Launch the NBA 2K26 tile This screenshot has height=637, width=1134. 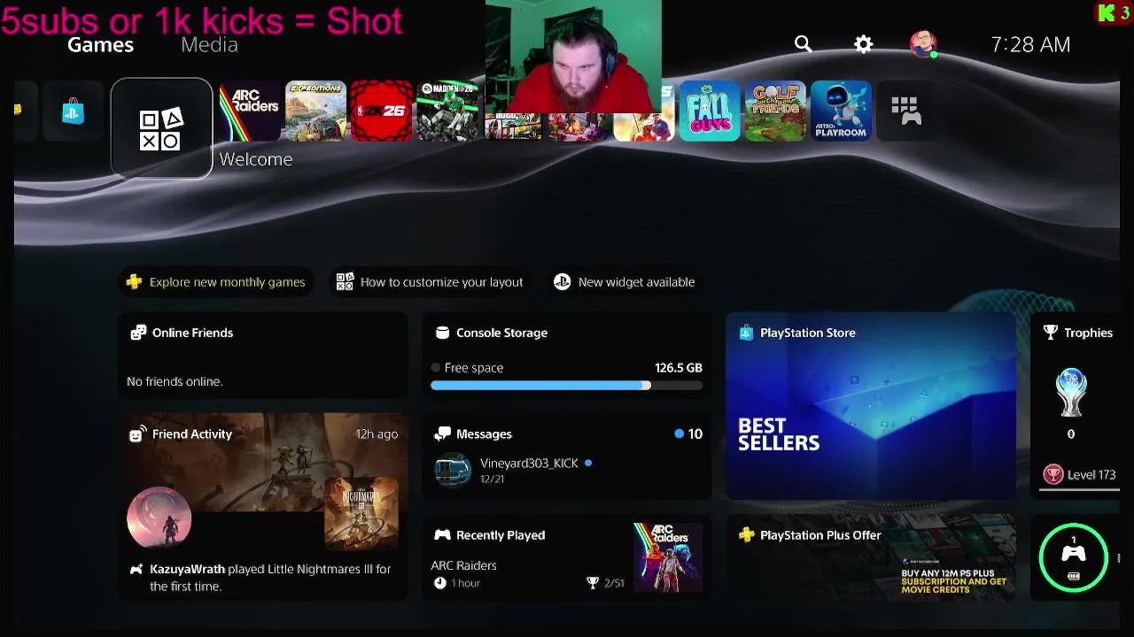point(381,111)
